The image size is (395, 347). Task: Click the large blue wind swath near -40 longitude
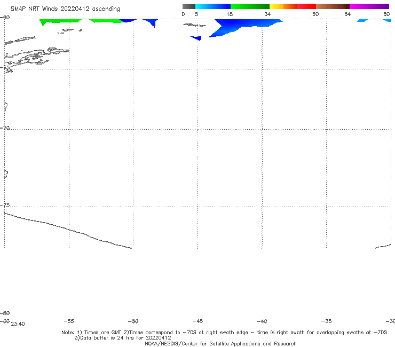pyautogui.click(x=242, y=27)
